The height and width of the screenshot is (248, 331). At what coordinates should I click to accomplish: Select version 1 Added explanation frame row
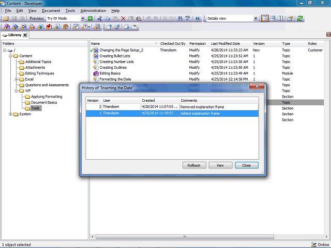pyautogui.click(x=172, y=113)
